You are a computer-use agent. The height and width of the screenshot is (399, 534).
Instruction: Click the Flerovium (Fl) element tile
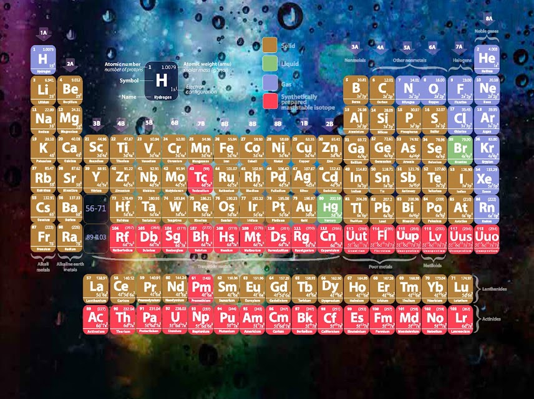[382, 239]
